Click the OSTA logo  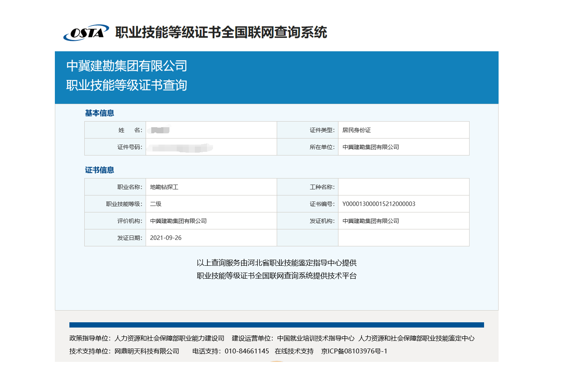coord(86,32)
